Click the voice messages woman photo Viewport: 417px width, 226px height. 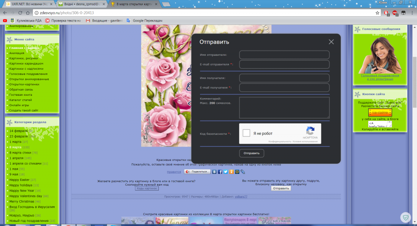coord(380,55)
